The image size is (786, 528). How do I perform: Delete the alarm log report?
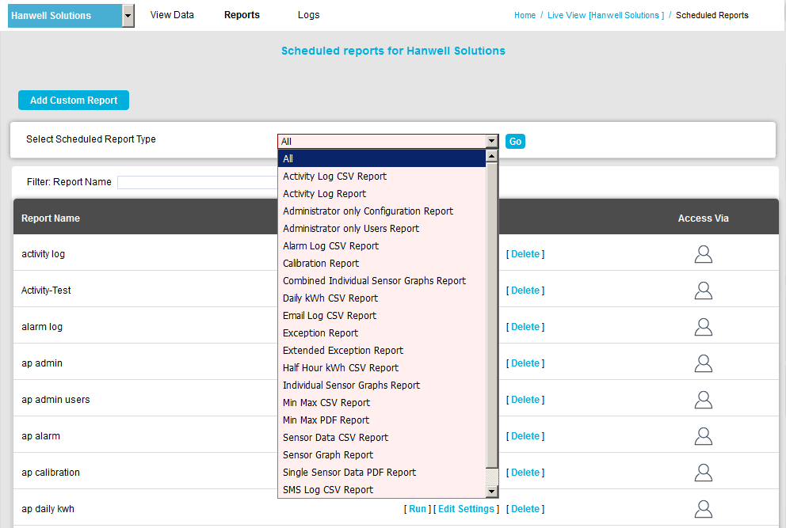[525, 327]
